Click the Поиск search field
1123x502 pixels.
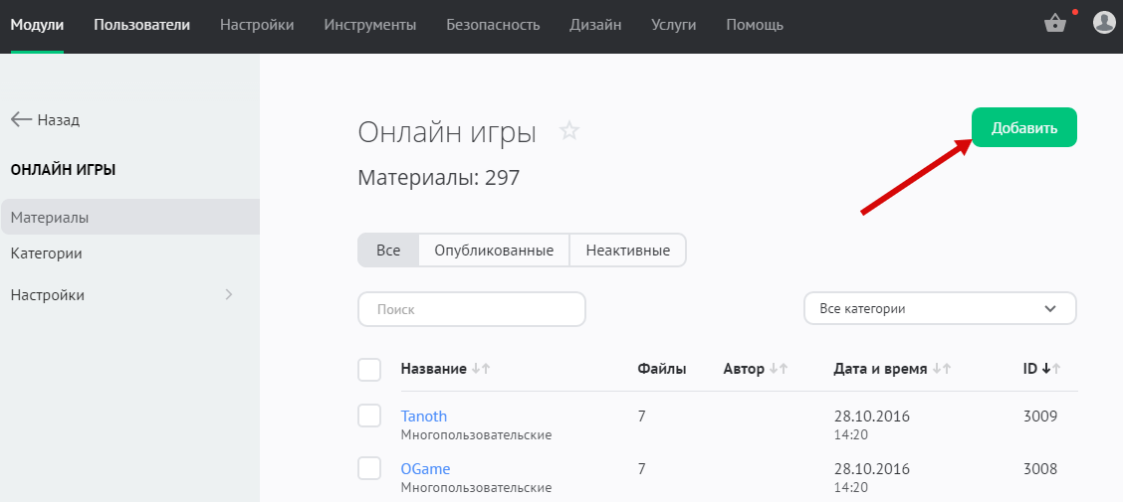coord(471,309)
